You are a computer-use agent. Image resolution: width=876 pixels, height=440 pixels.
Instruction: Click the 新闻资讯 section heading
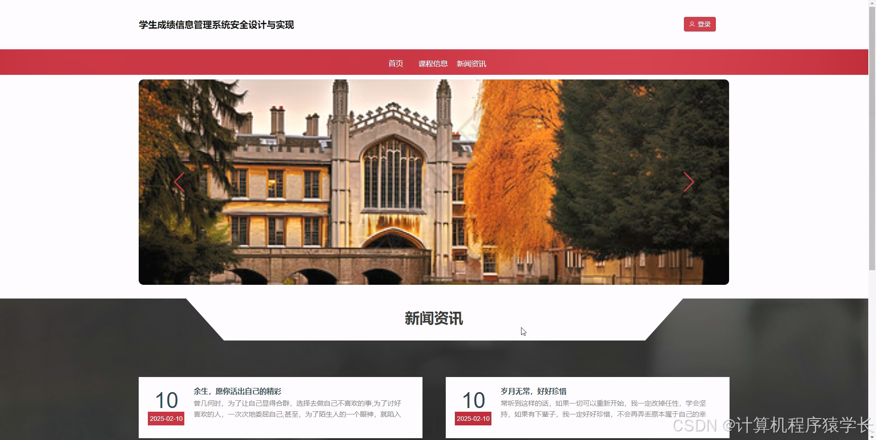(x=433, y=318)
